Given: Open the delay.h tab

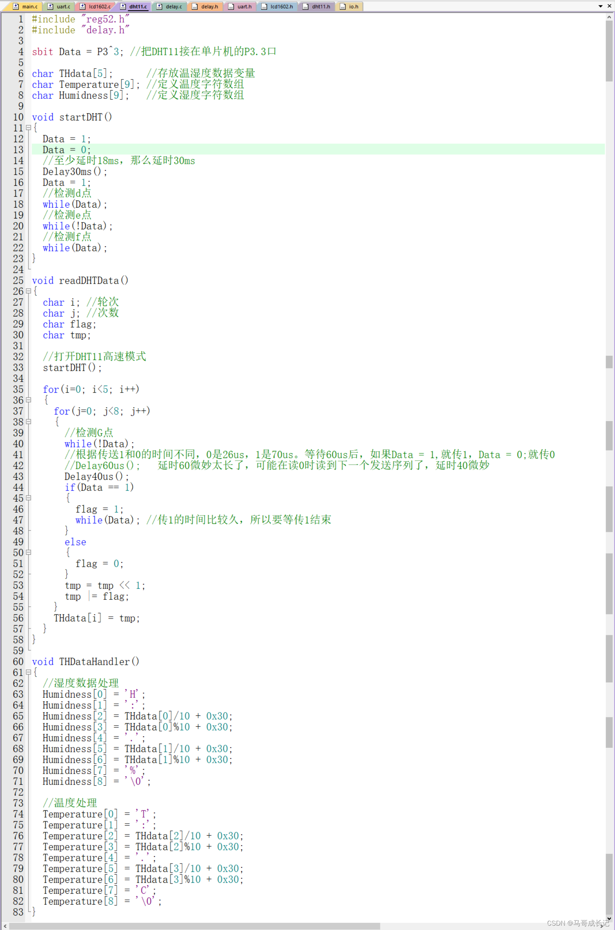Looking at the screenshot, I should pos(206,6).
